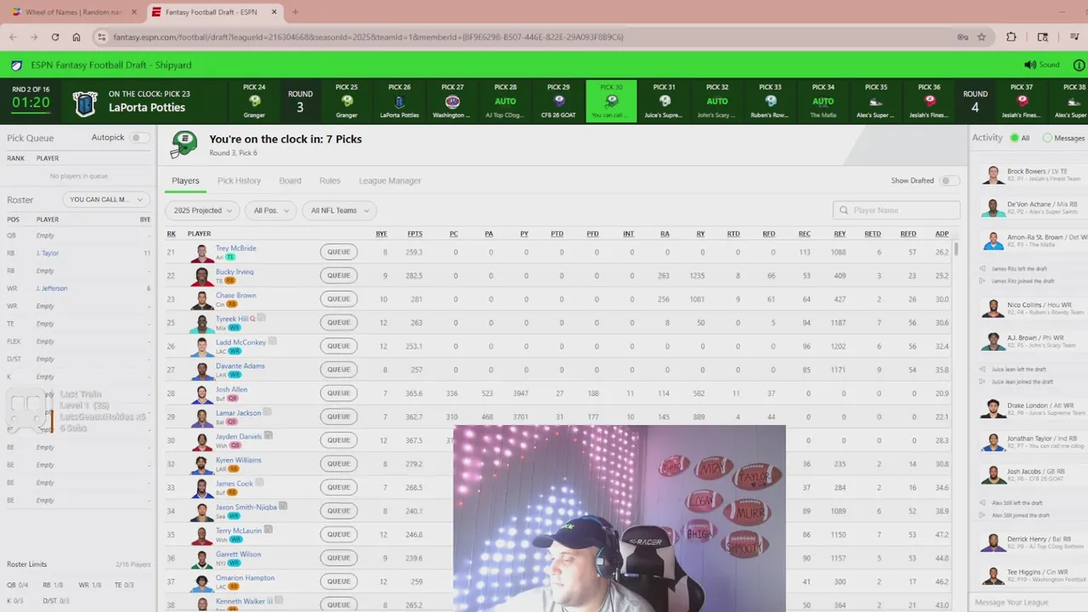The image size is (1088, 612).
Task: Queue Garrett Wilson
Action: pos(338,558)
